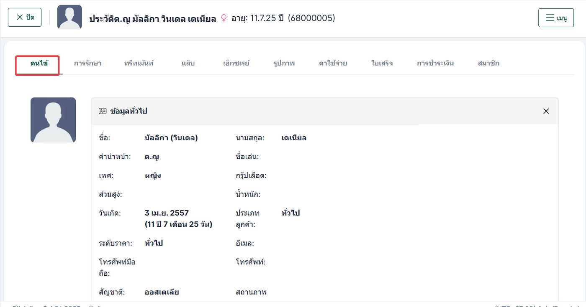This screenshot has width=586, height=307.
Task: Click the ID card icon beside ข้อมูลทั่วไป
Action: (x=103, y=111)
